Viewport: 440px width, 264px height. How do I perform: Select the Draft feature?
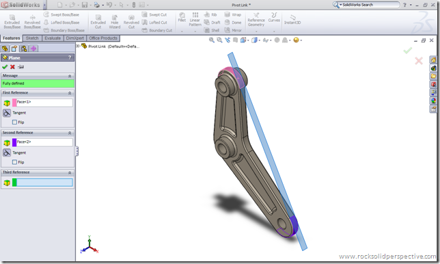(212, 23)
